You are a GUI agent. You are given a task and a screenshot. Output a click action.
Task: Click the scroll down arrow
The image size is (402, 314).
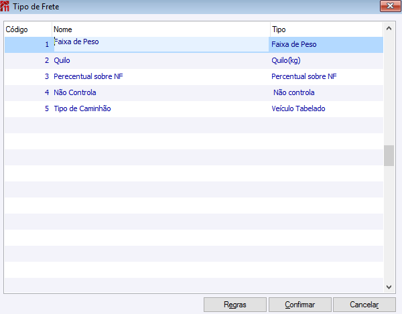[389, 287]
